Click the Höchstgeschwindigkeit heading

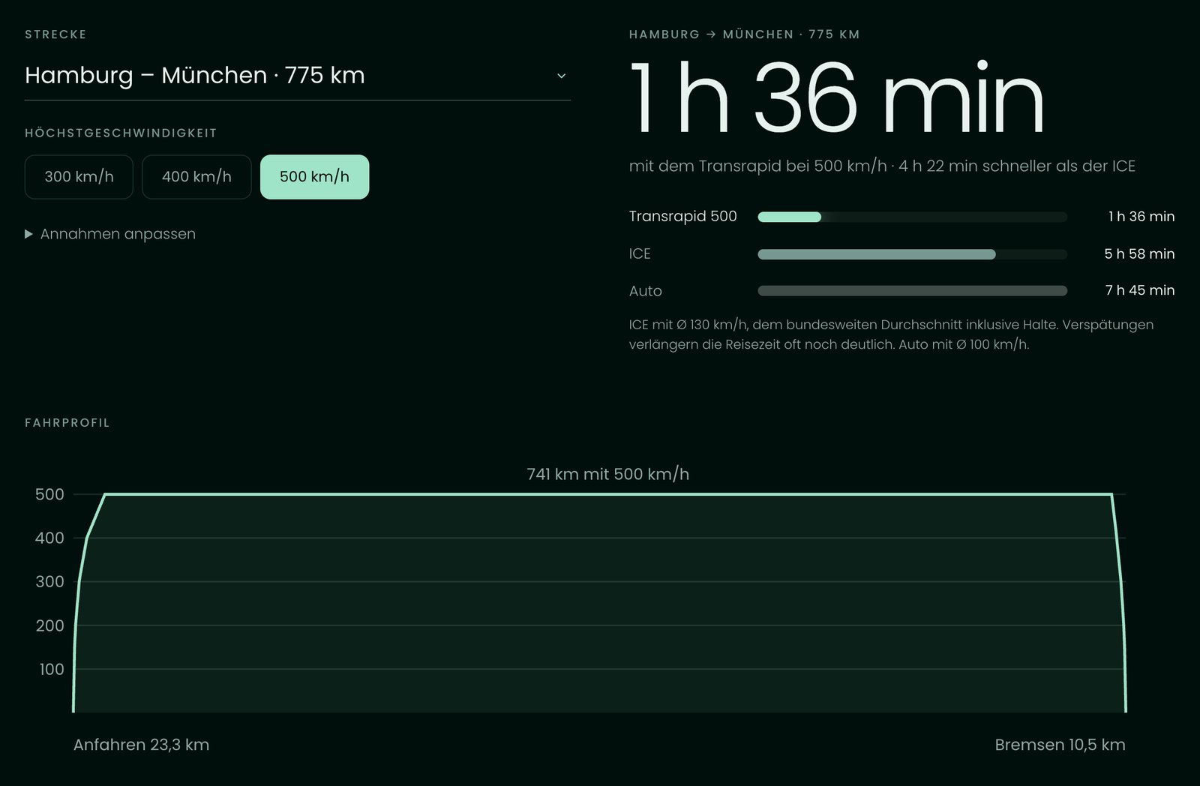pyautogui.click(x=121, y=133)
